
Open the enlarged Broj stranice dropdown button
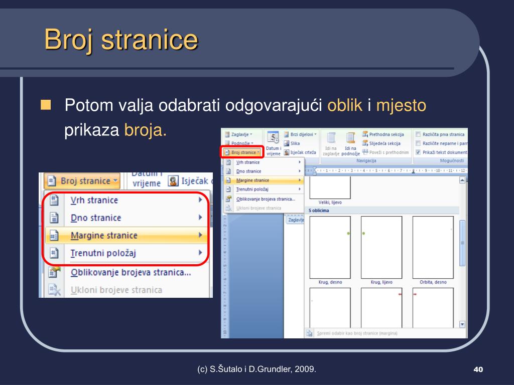(x=82, y=180)
